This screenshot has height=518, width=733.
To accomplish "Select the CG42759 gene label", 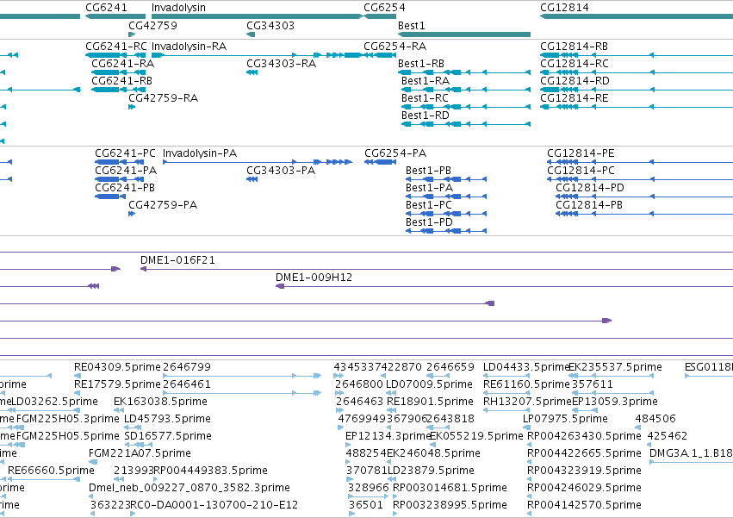I will tap(152, 25).
